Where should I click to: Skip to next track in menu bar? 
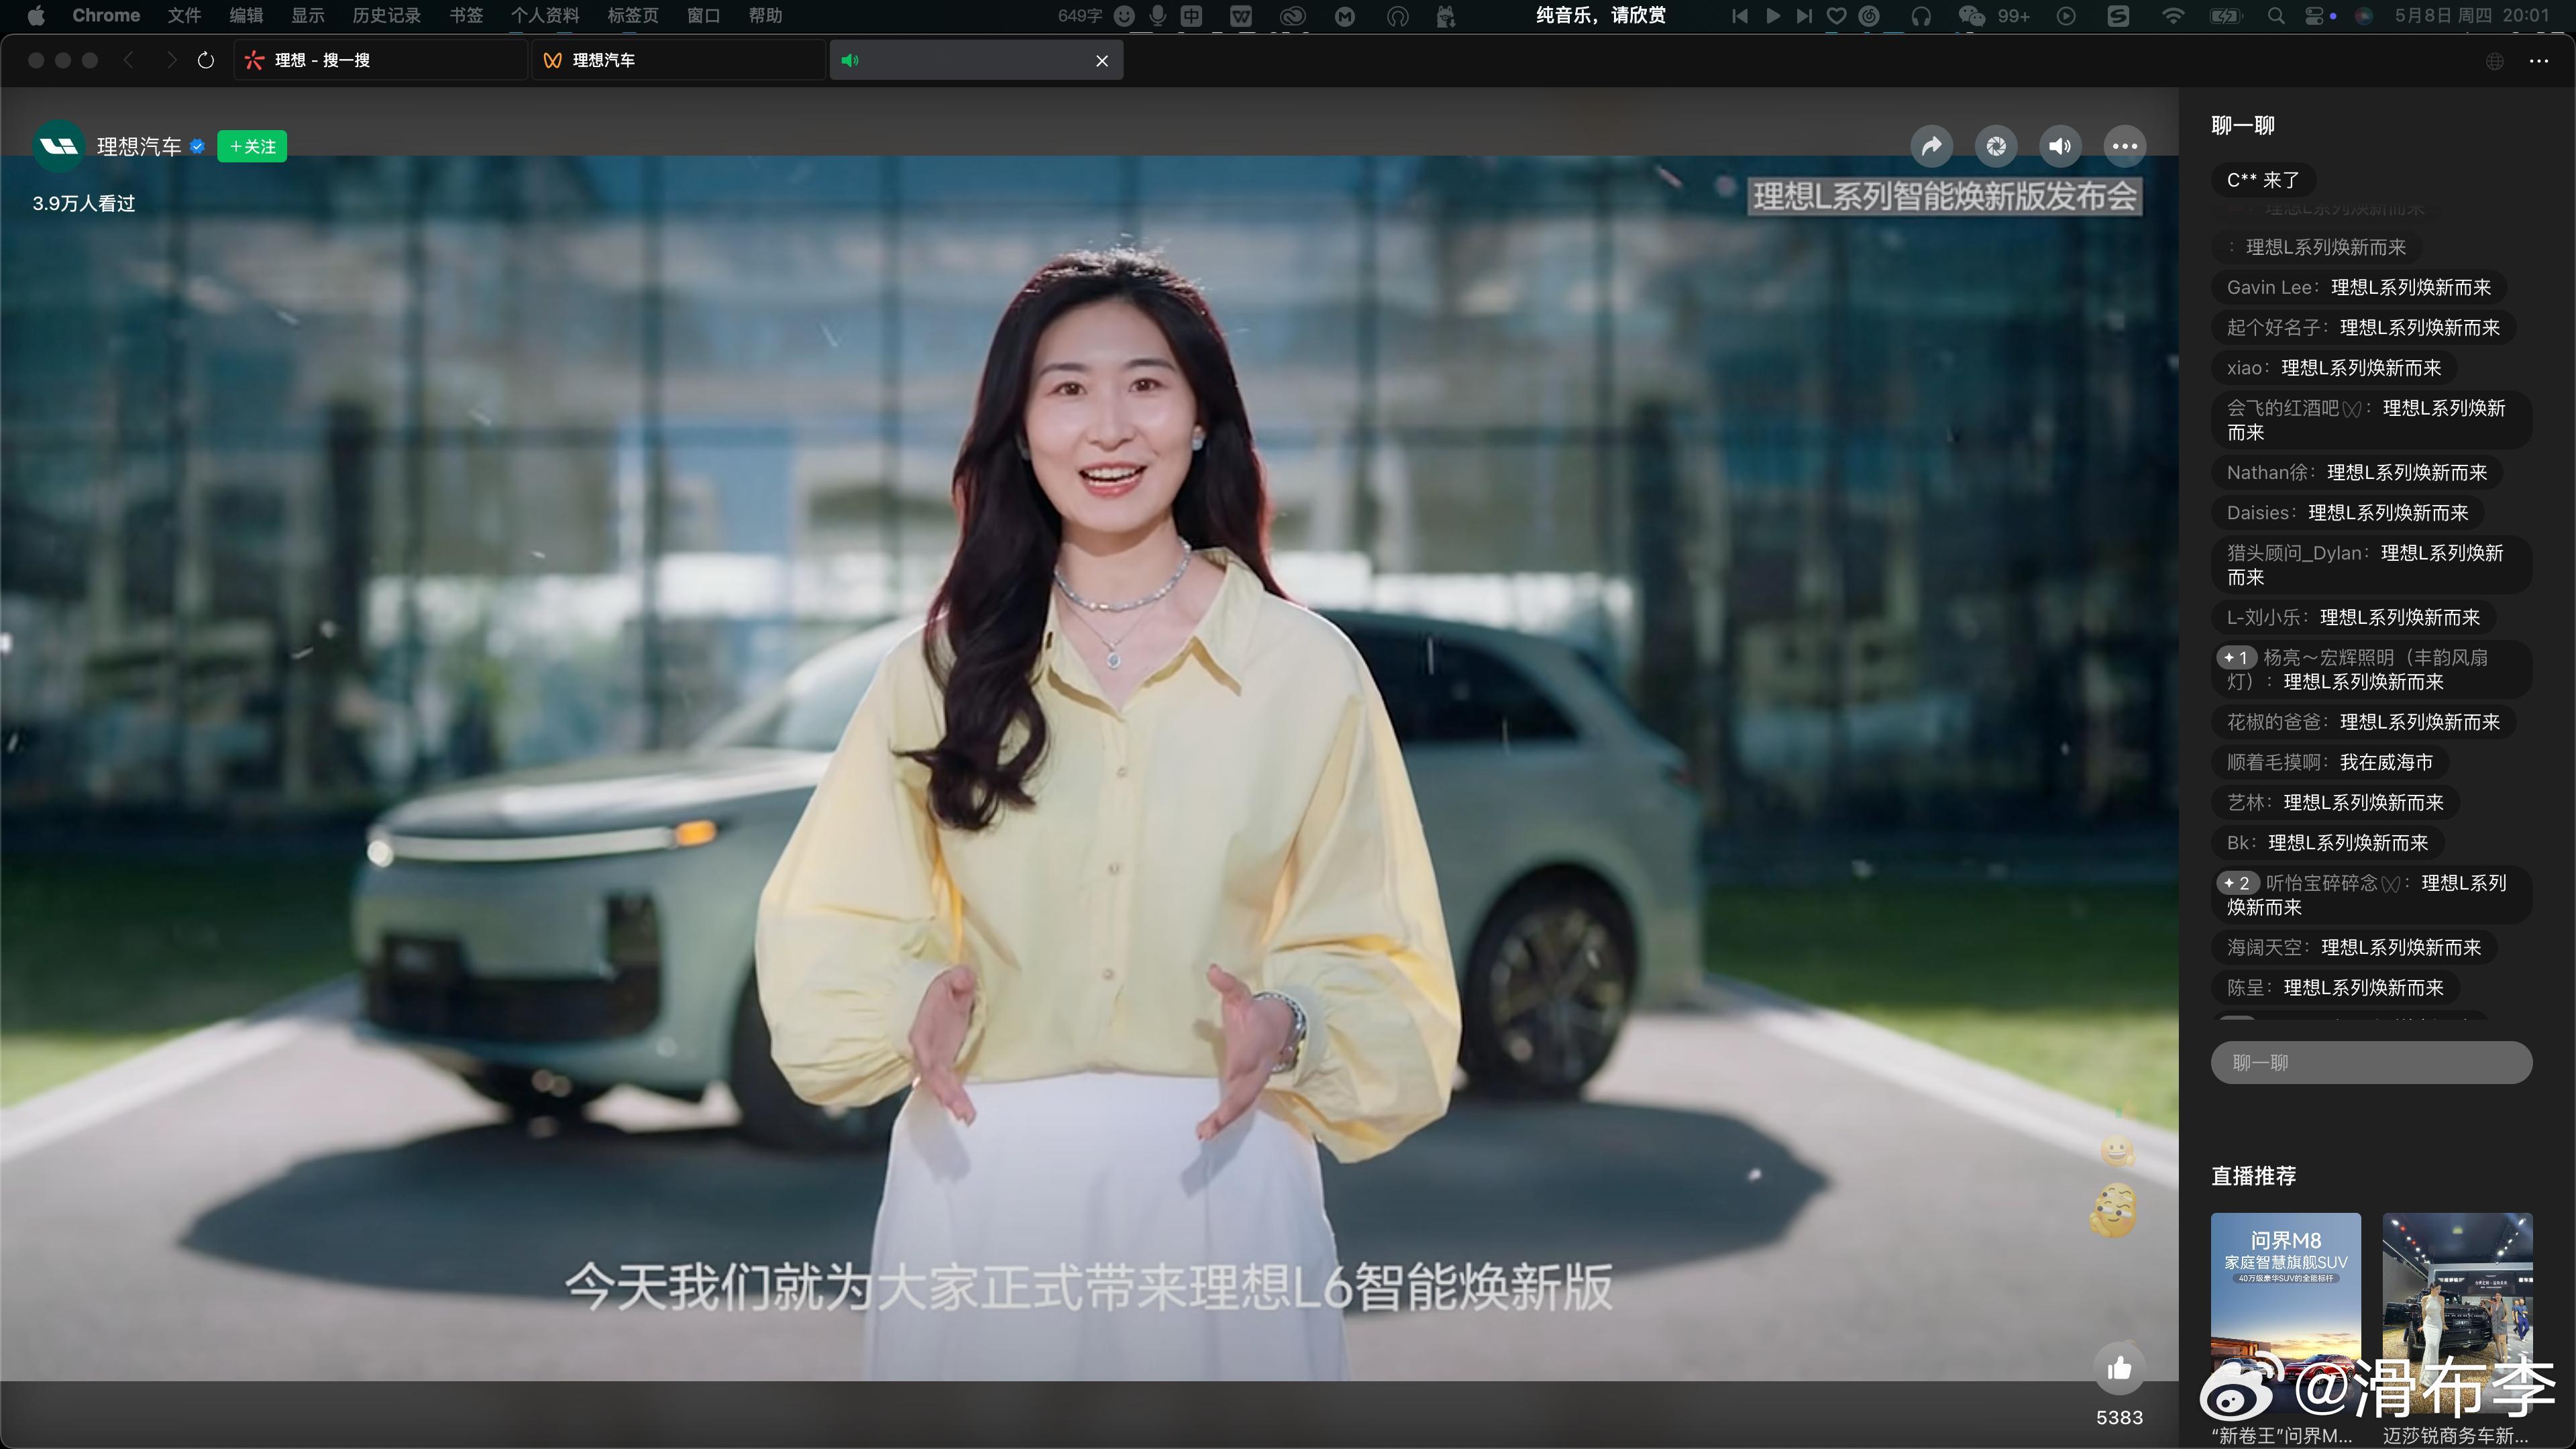[1804, 15]
